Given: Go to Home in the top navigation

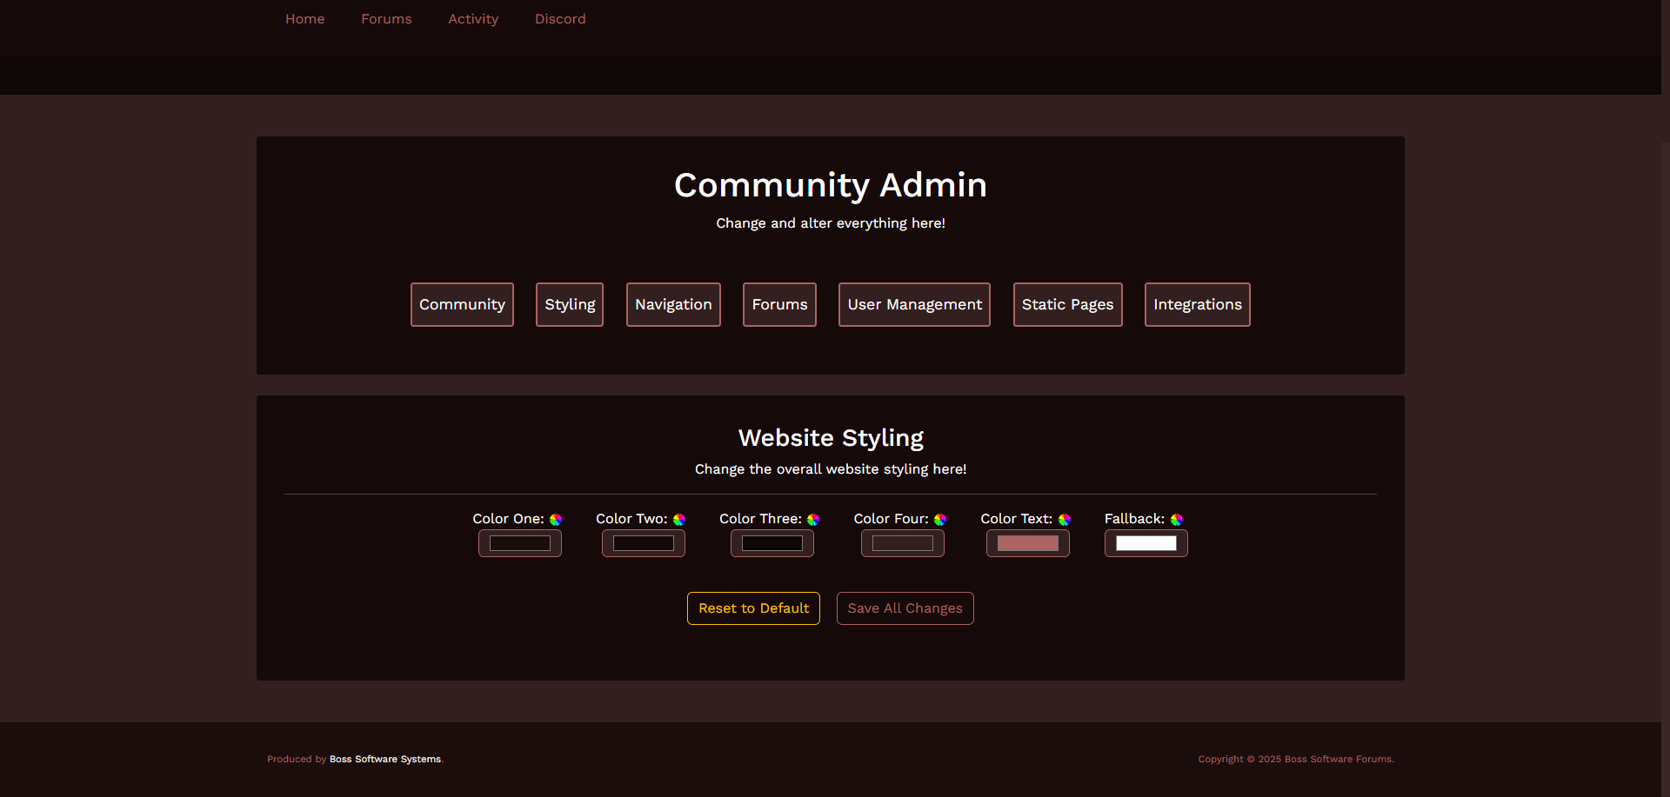Looking at the screenshot, I should pos(305,19).
